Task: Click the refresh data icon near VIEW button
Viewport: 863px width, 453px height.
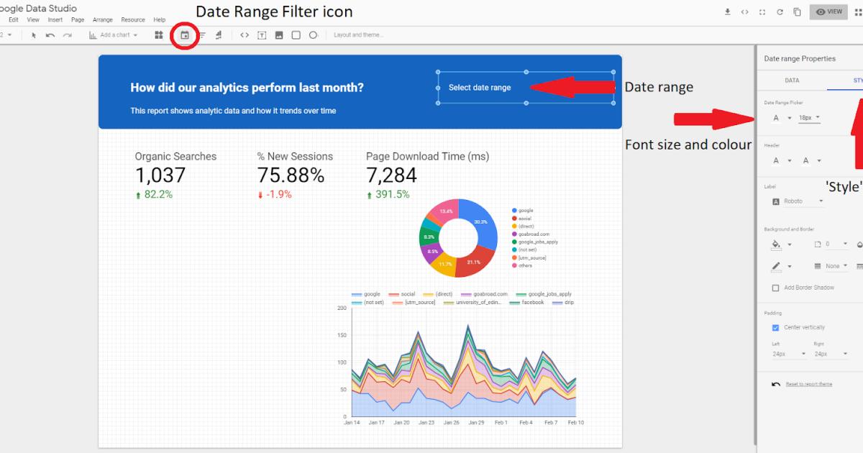Action: tap(780, 12)
